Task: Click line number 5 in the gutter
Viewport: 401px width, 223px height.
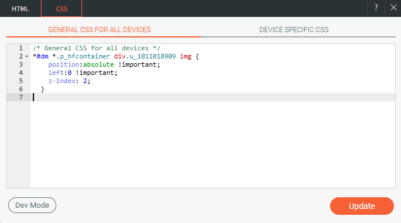Action: click(21, 81)
